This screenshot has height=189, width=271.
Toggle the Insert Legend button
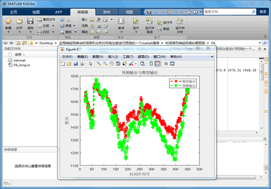[157, 64]
